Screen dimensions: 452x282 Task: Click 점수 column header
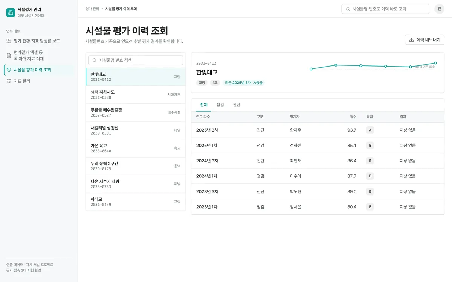coord(353,117)
